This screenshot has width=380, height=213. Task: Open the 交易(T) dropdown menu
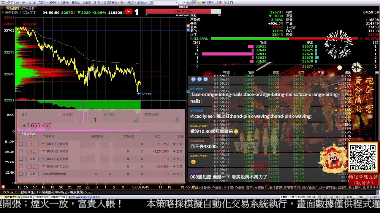tap(43, 2)
